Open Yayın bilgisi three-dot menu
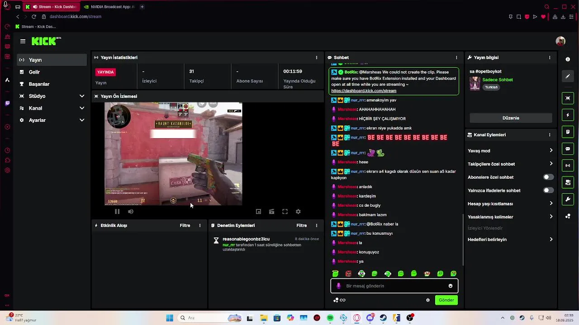 (x=550, y=57)
